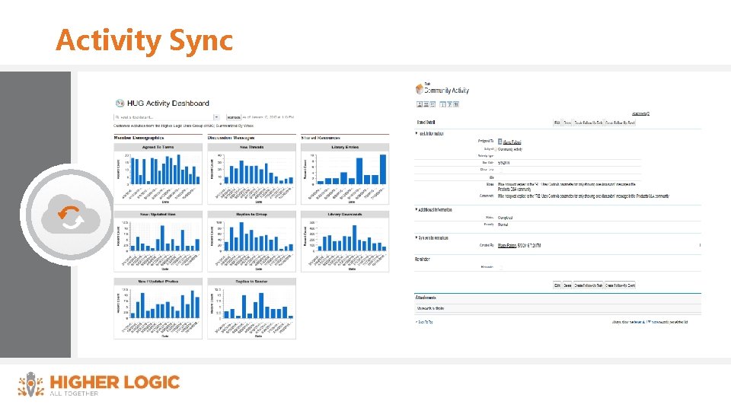The image size is (731, 411).
Task: Toggle the Reminder checkbox
Action: point(501,267)
